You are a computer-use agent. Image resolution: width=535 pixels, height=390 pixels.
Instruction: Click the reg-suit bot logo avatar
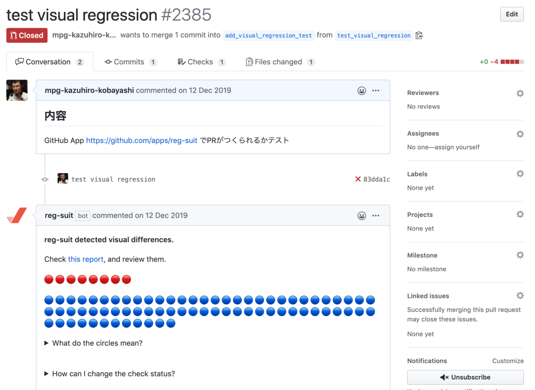point(17,215)
